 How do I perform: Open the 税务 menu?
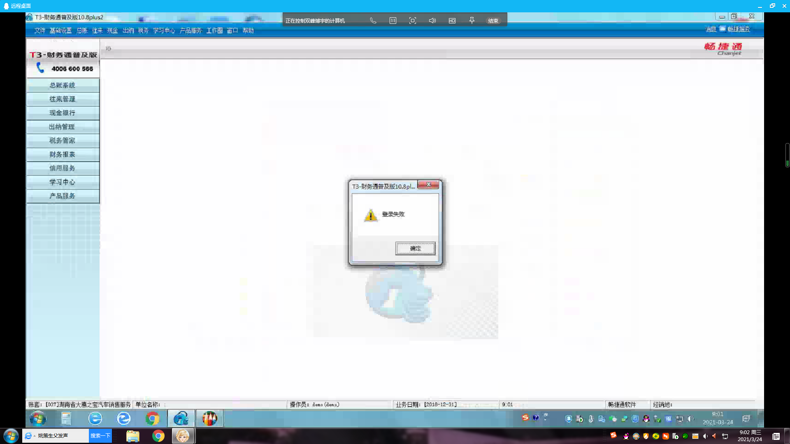(143, 30)
